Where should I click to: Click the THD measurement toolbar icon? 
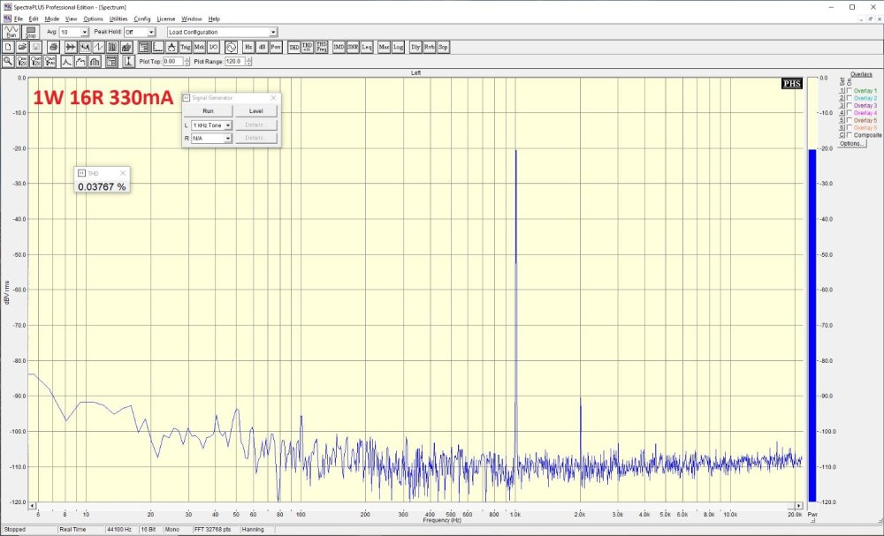click(292, 46)
